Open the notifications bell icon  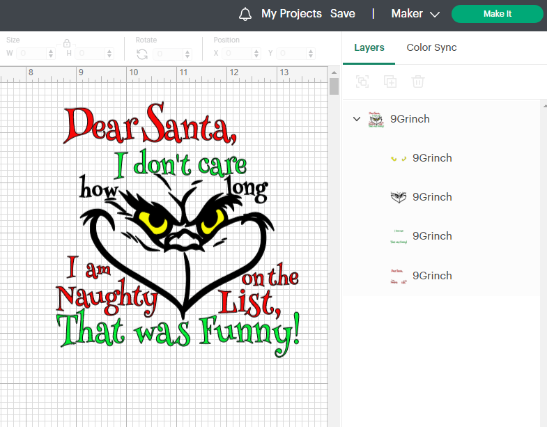tap(245, 14)
